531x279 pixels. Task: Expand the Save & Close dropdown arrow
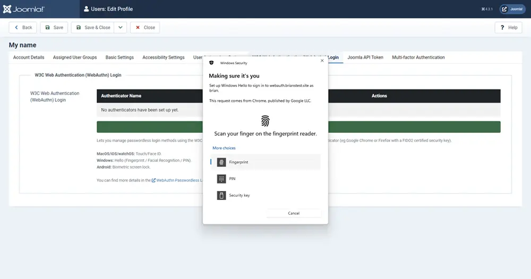coord(120,28)
